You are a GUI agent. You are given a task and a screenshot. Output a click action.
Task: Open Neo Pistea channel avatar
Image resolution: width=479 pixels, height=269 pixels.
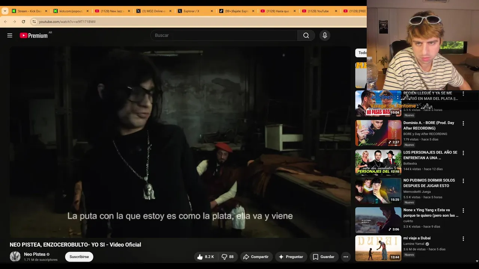click(15, 257)
